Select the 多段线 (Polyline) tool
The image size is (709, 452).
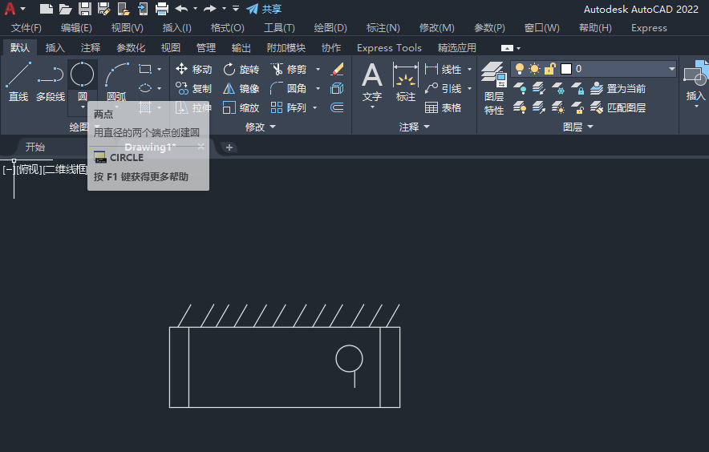coord(51,82)
